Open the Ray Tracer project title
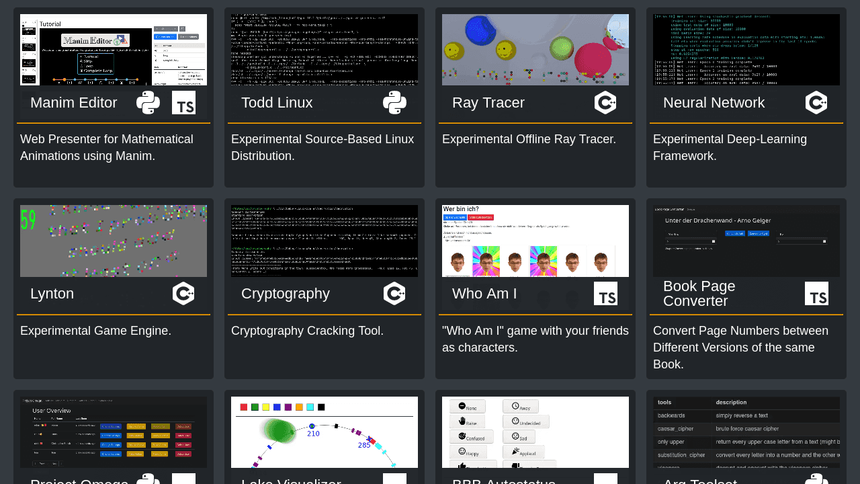 coord(488,103)
